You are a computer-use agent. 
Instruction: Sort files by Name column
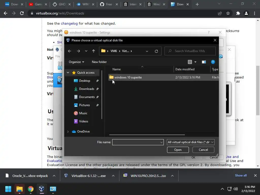116,69
